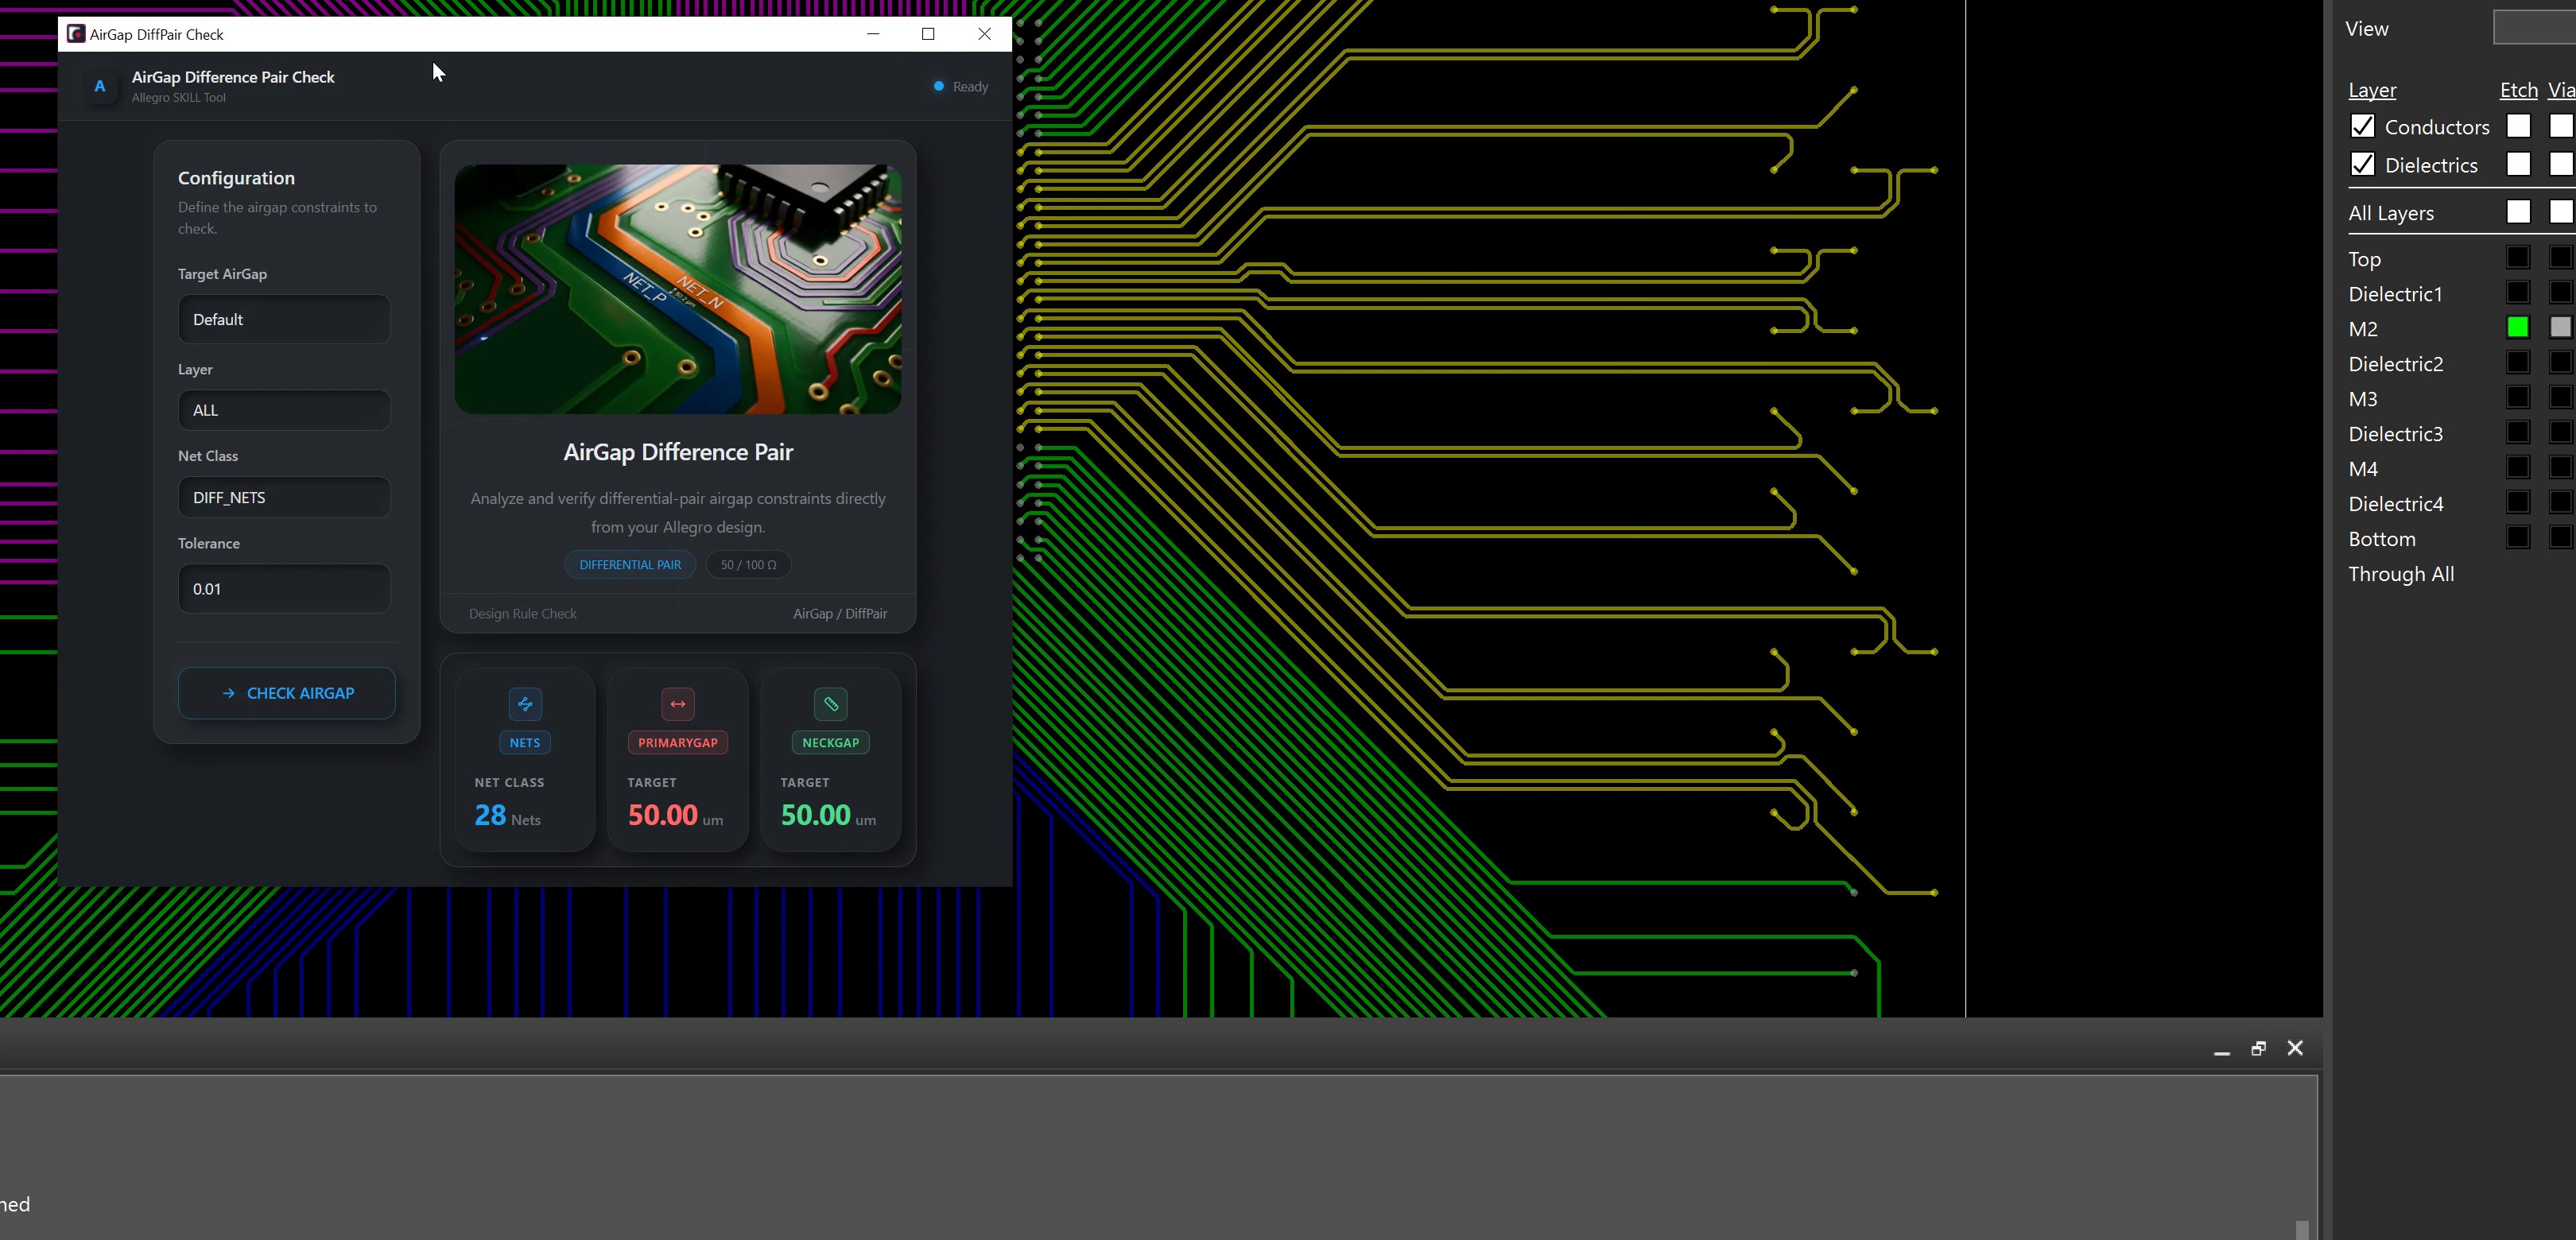Click the blue 'A' logo badge
This screenshot has width=2576, height=1240.
coord(100,87)
